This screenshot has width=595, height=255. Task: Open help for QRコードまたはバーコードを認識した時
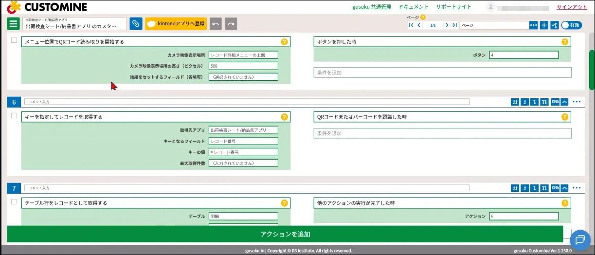pos(565,117)
